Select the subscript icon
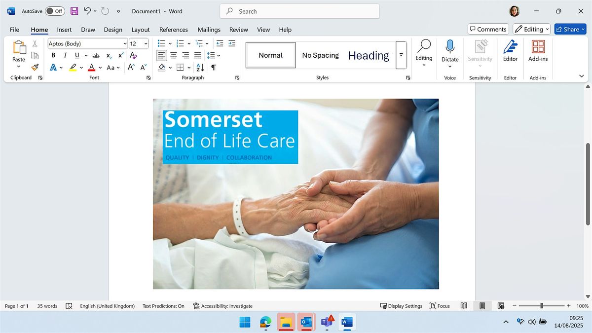This screenshot has width=592, height=333. tap(108, 55)
